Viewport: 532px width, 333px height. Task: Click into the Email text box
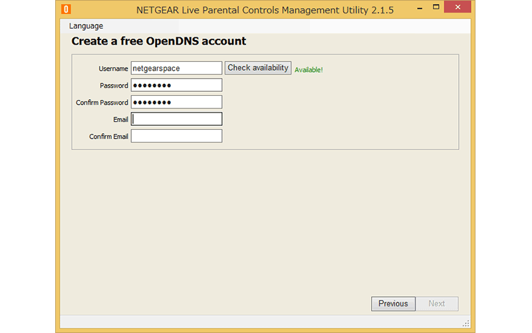click(x=176, y=119)
